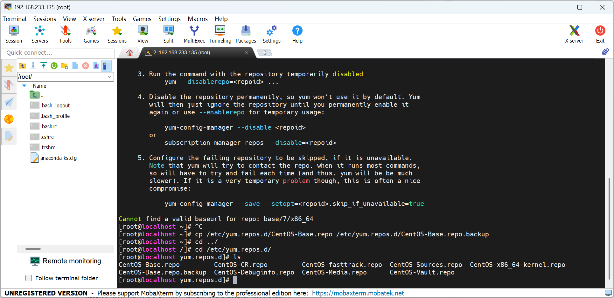Launch MultiExec mode
The image size is (614, 298).
click(x=194, y=34)
